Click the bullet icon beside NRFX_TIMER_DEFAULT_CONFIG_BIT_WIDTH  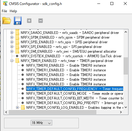tap(22, 98)
